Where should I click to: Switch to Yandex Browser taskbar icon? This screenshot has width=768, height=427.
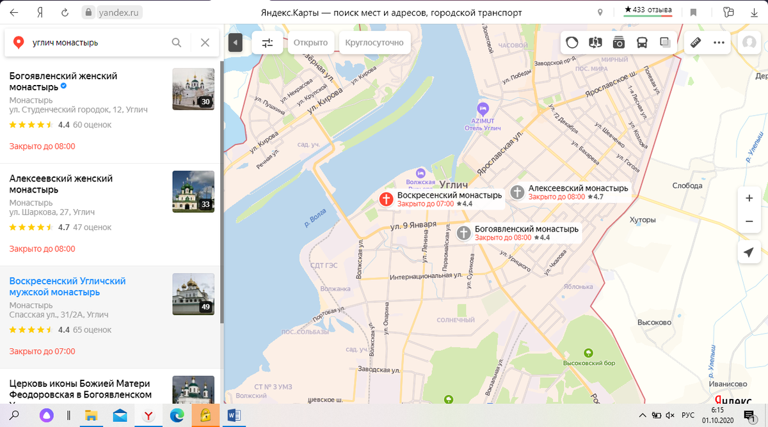148,415
